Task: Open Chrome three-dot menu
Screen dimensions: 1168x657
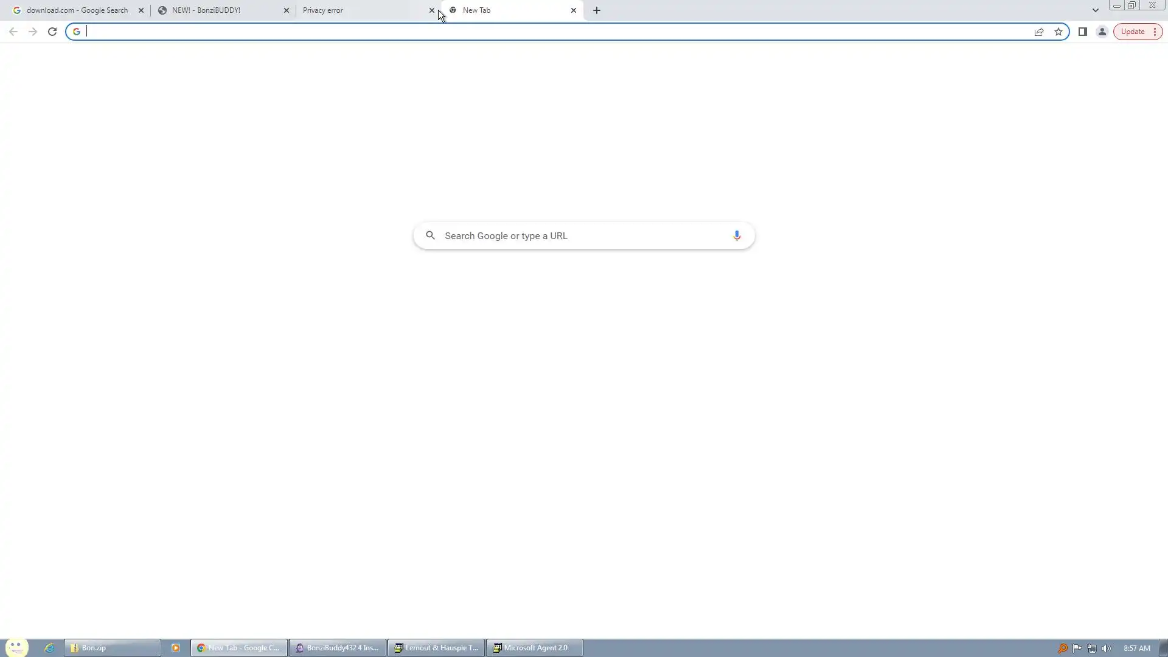Action: point(1155,32)
